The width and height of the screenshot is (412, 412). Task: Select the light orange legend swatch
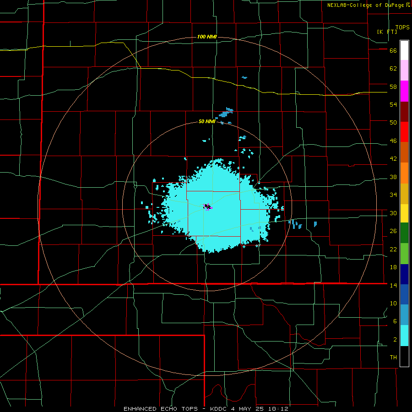(x=404, y=173)
